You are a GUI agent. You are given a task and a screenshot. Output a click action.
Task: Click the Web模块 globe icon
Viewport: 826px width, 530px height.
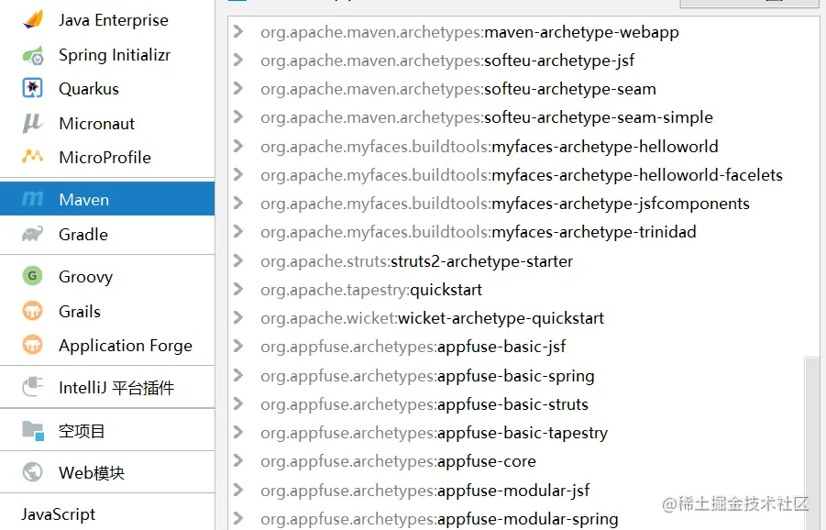click(33, 472)
